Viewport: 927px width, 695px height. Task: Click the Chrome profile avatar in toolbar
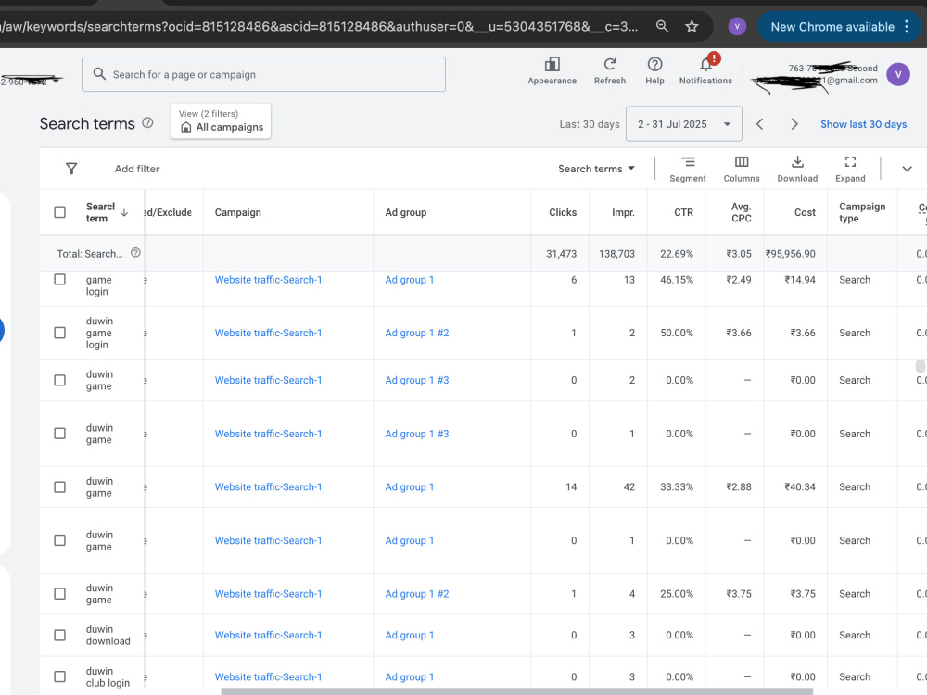(737, 27)
